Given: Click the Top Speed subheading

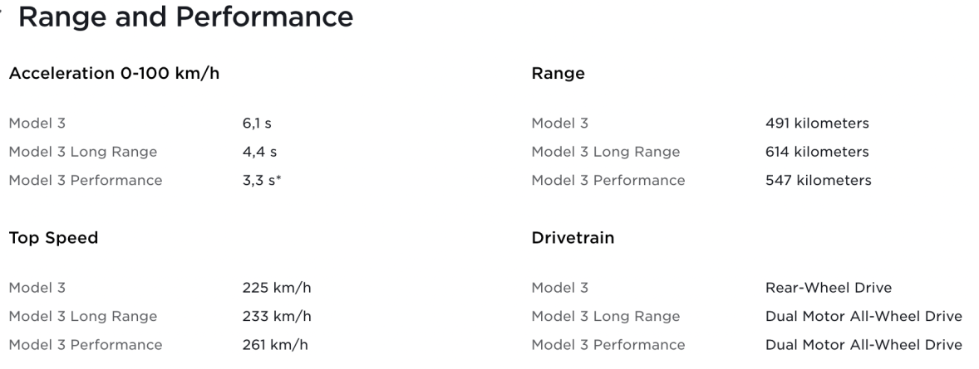Looking at the screenshot, I should (53, 238).
